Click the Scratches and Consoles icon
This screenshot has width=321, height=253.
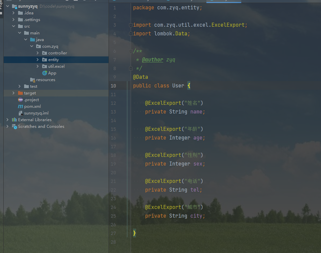click(14, 126)
